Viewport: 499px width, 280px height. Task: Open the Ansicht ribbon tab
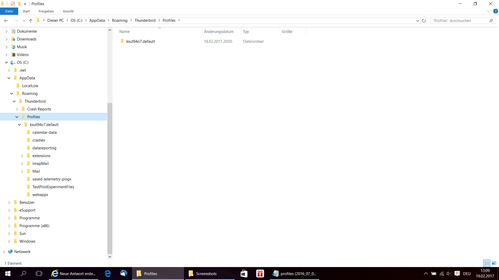pos(68,11)
